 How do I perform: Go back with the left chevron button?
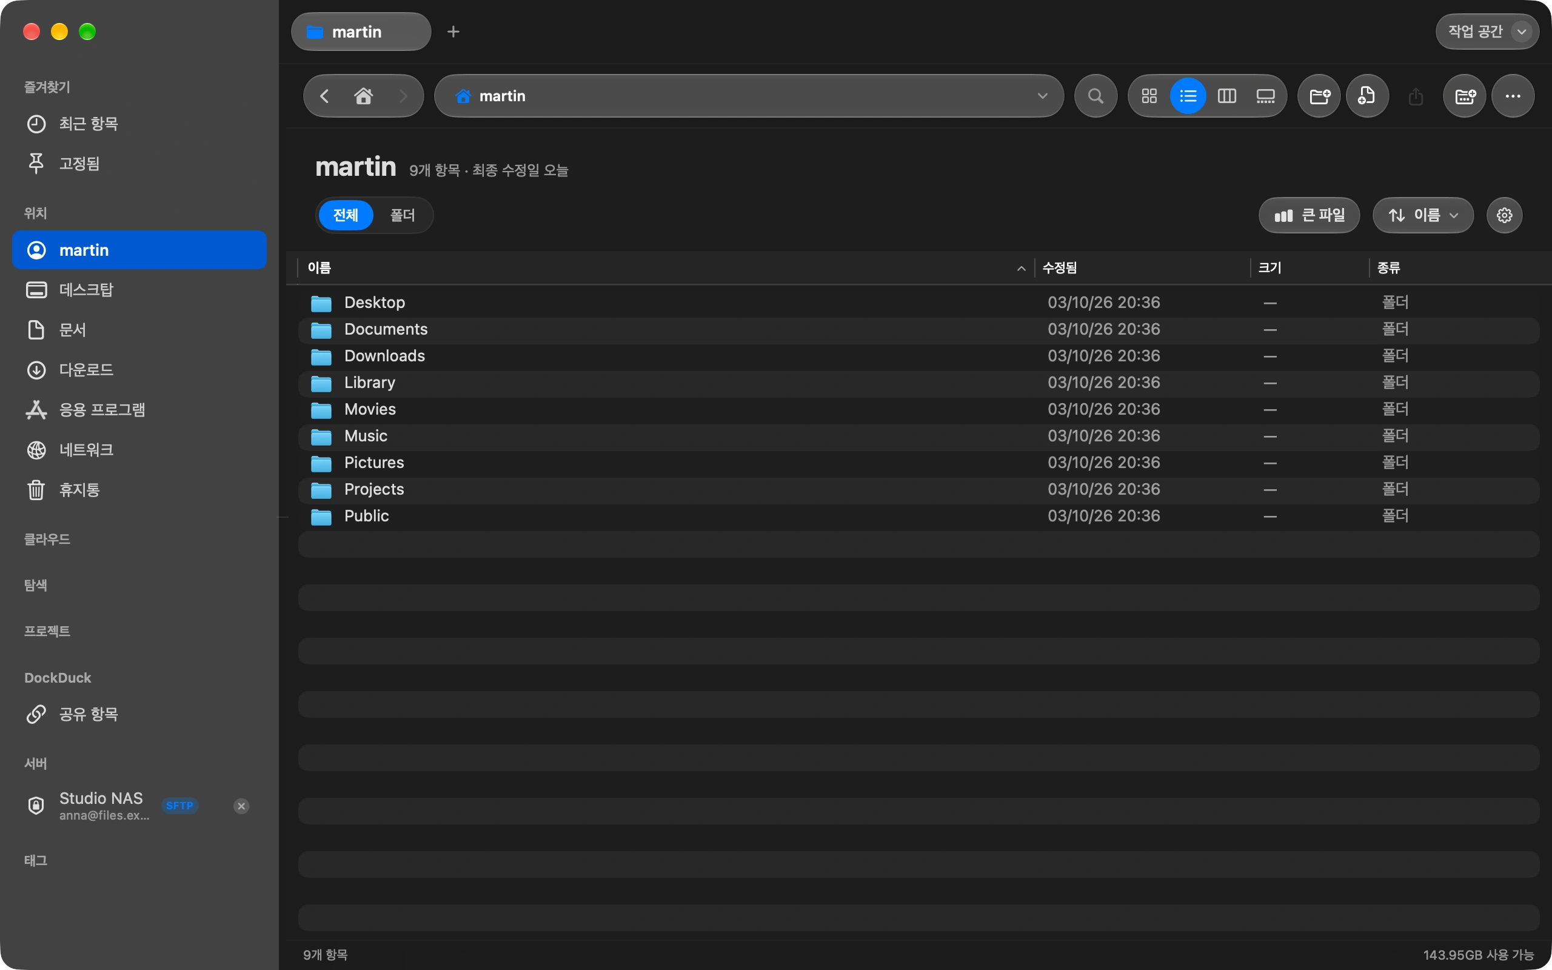point(324,96)
